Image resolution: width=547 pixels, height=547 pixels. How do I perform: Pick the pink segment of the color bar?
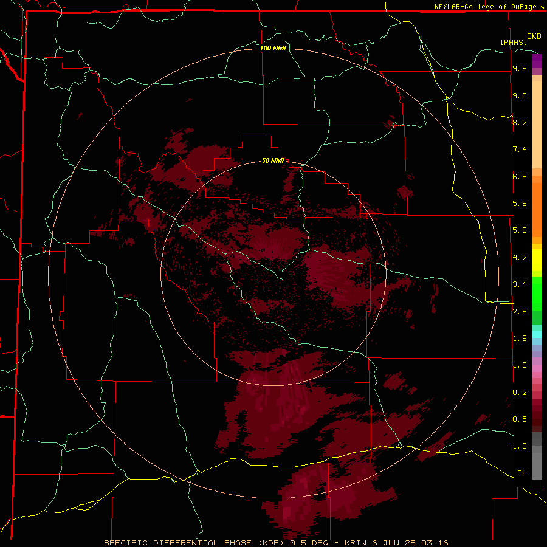pyautogui.click(x=537, y=368)
